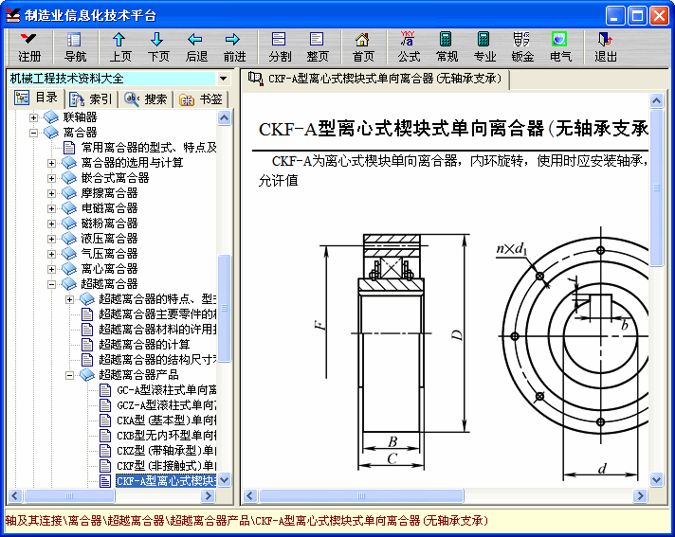Screen dimensions: 675x537
Task: Expand the 联轴器 tree node
Action: (x=35, y=117)
